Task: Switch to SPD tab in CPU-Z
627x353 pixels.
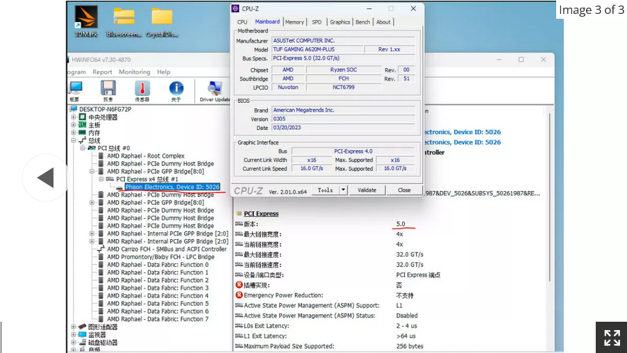Action: 317,22
